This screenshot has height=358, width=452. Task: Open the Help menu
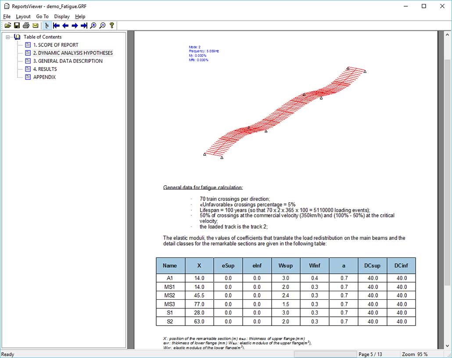click(80, 16)
